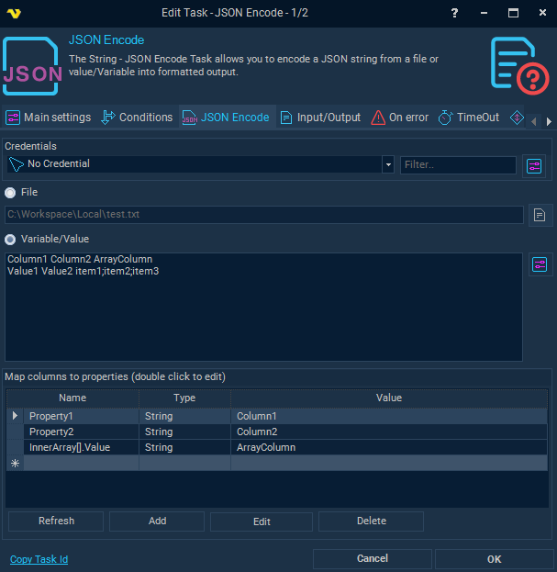Click the Delete button

pyautogui.click(x=371, y=521)
